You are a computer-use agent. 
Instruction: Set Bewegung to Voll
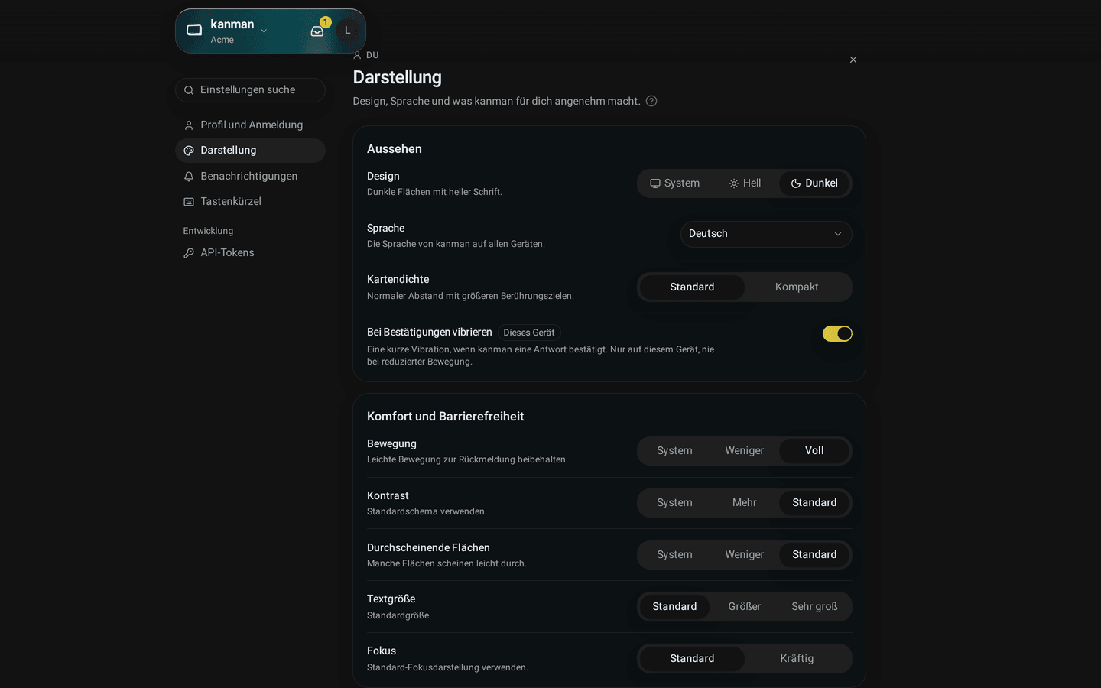pos(814,451)
